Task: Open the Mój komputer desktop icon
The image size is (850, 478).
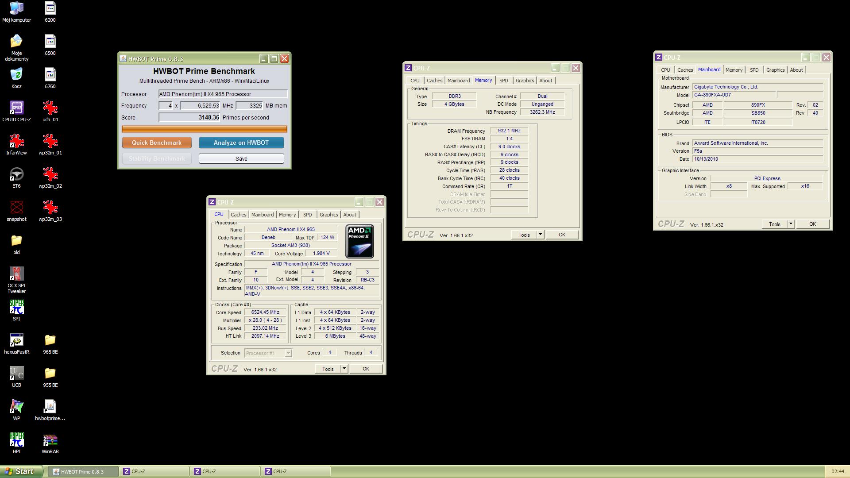Action: pyautogui.click(x=16, y=12)
